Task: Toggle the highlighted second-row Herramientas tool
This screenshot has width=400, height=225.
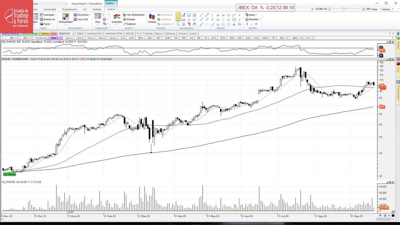Action: pos(178,19)
